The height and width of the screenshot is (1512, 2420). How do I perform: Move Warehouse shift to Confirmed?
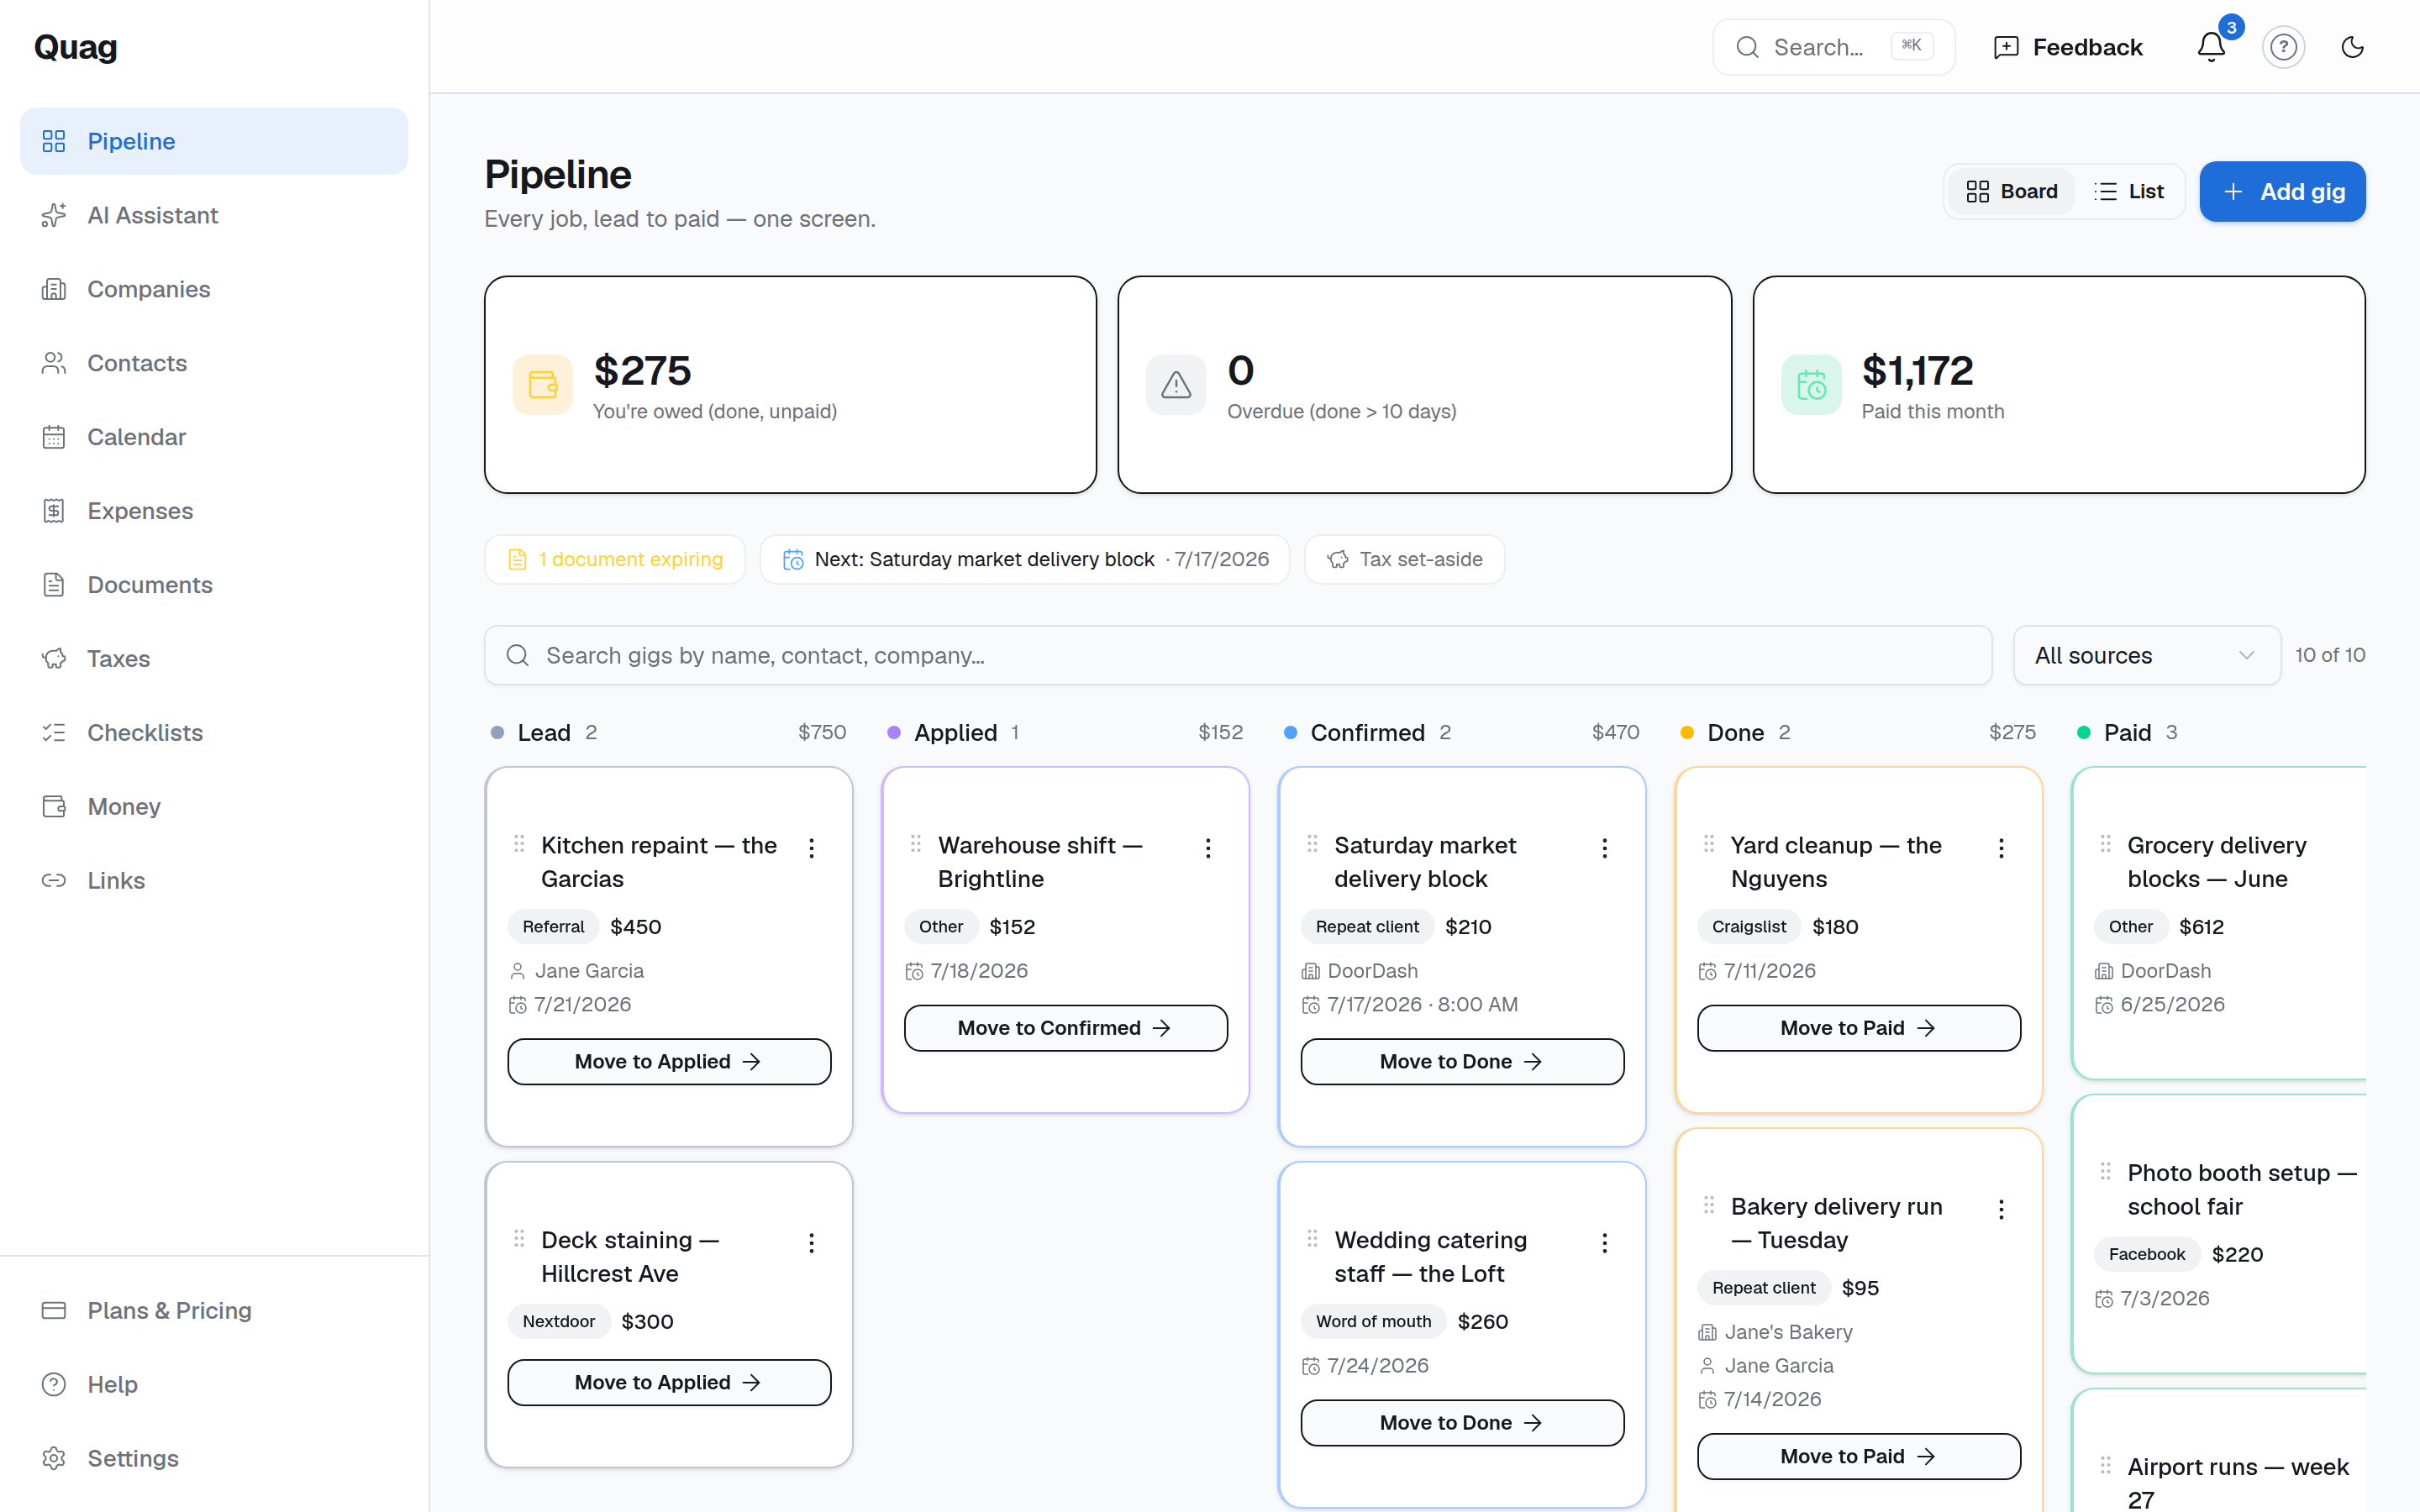click(x=1066, y=1028)
